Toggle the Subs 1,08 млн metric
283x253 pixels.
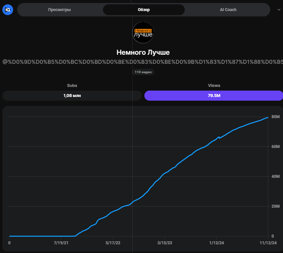72,96
